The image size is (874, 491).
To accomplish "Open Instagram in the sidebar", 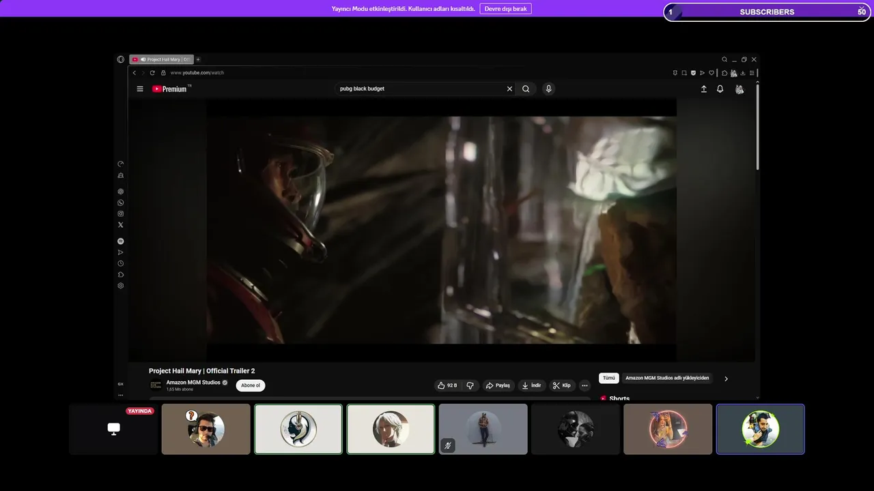I will (121, 213).
